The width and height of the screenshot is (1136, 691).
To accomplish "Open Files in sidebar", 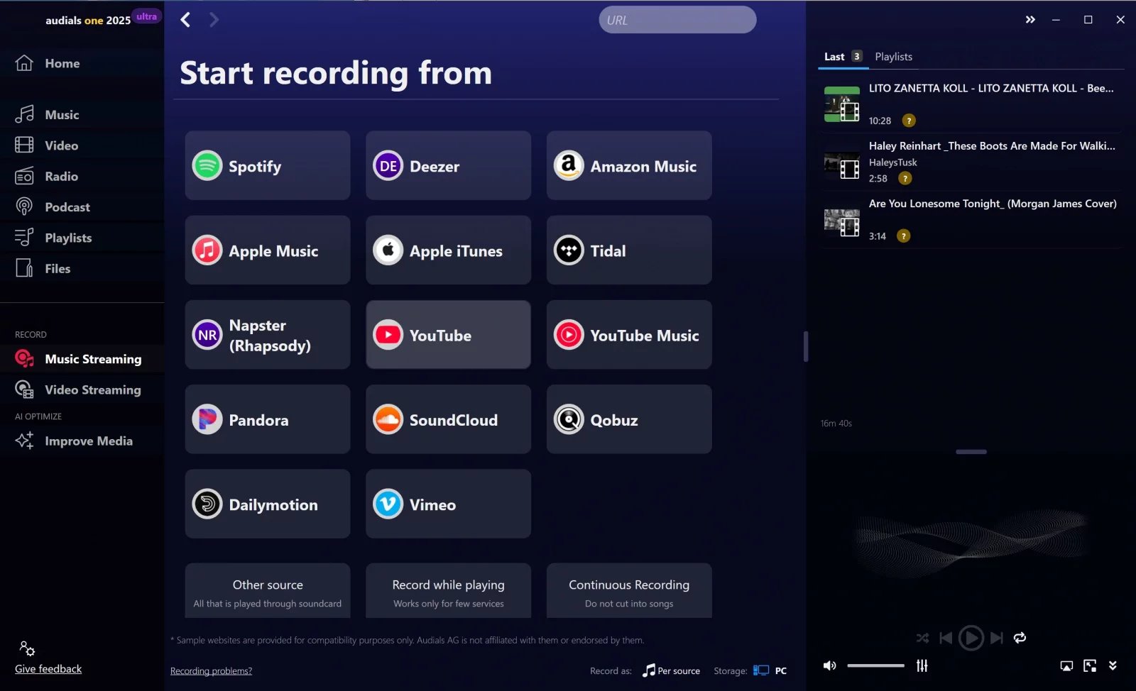I will tap(82, 269).
